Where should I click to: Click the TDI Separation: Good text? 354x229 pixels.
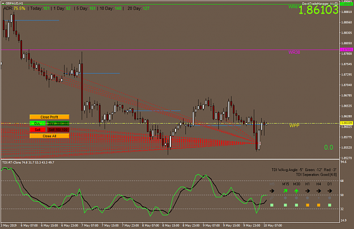pos(316,175)
